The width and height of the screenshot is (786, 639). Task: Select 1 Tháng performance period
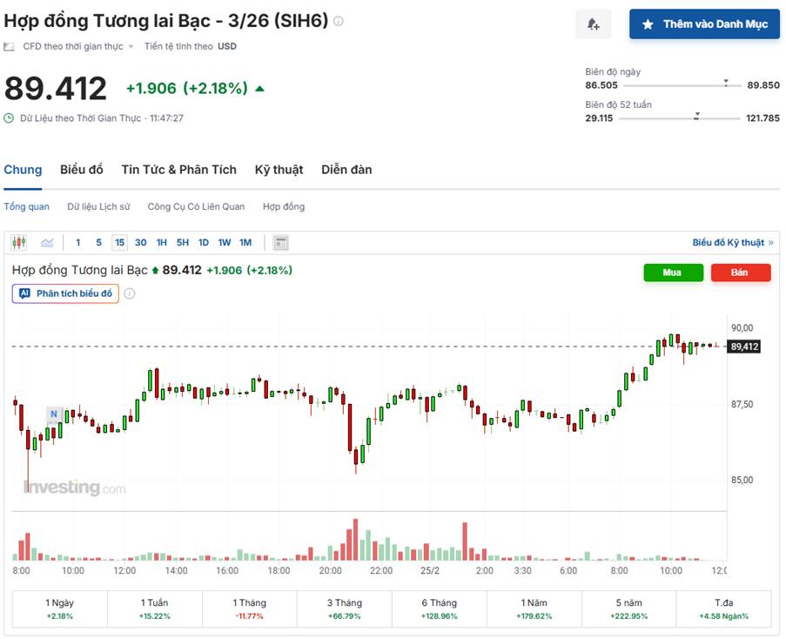[x=249, y=609]
